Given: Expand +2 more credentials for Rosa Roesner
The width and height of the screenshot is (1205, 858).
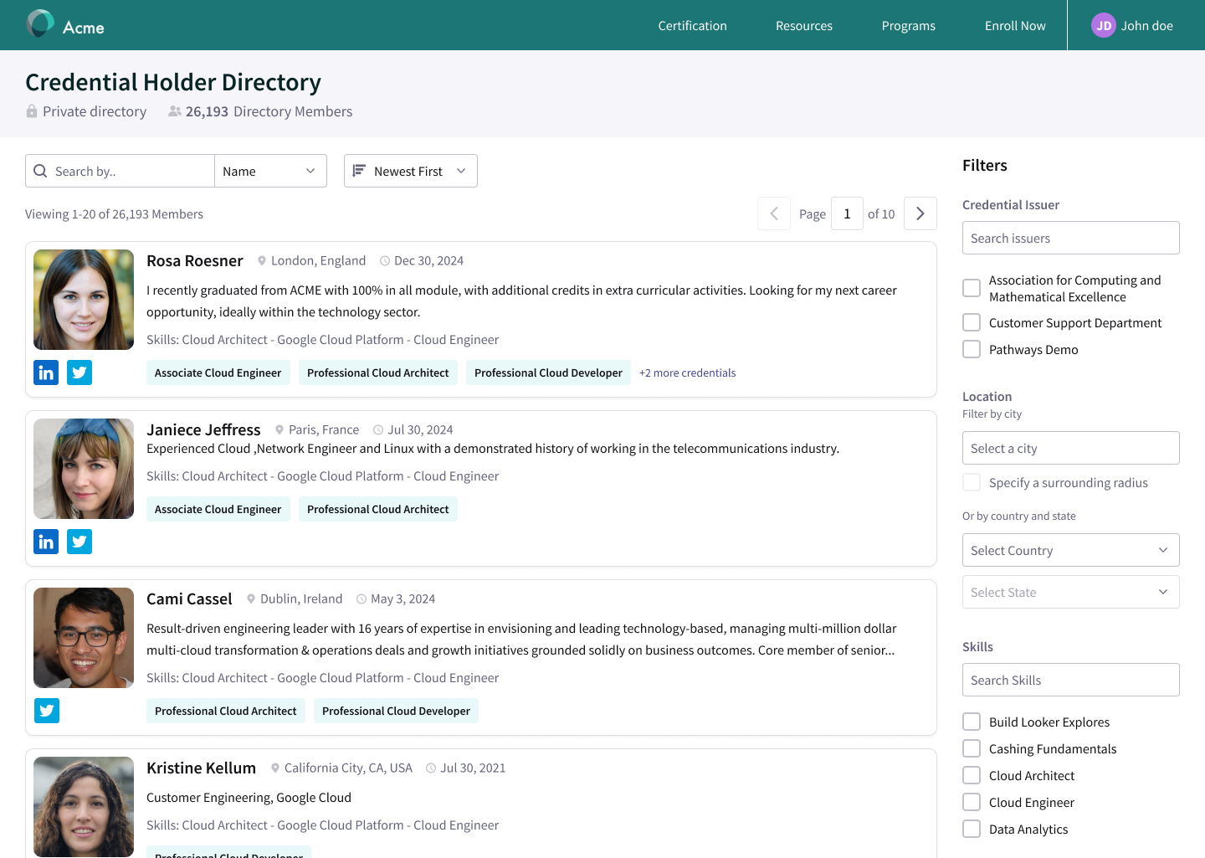Looking at the screenshot, I should (687, 372).
